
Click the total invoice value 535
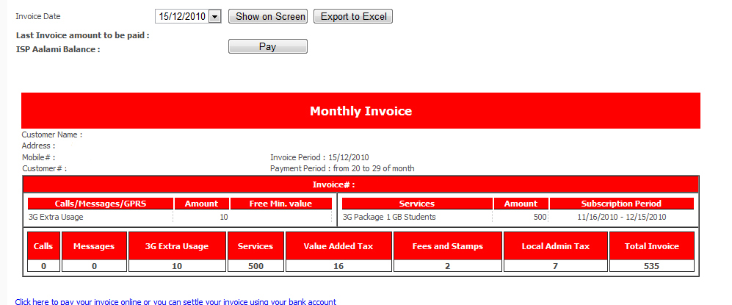point(652,266)
